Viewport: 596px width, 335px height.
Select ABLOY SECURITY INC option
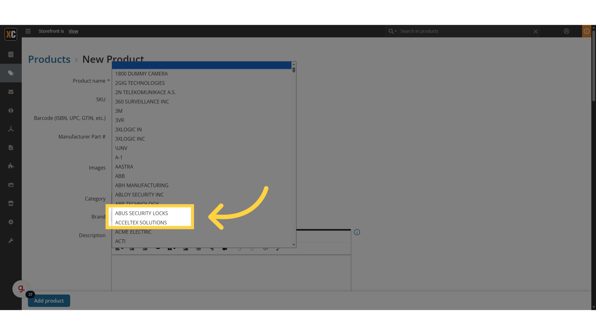coord(202,195)
